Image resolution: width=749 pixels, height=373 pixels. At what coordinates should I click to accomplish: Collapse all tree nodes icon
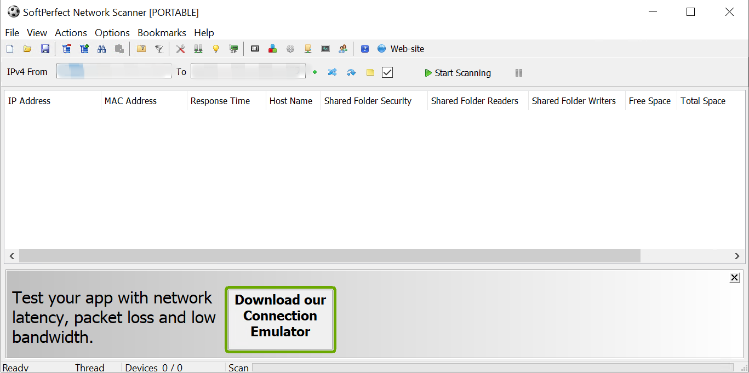pos(67,49)
